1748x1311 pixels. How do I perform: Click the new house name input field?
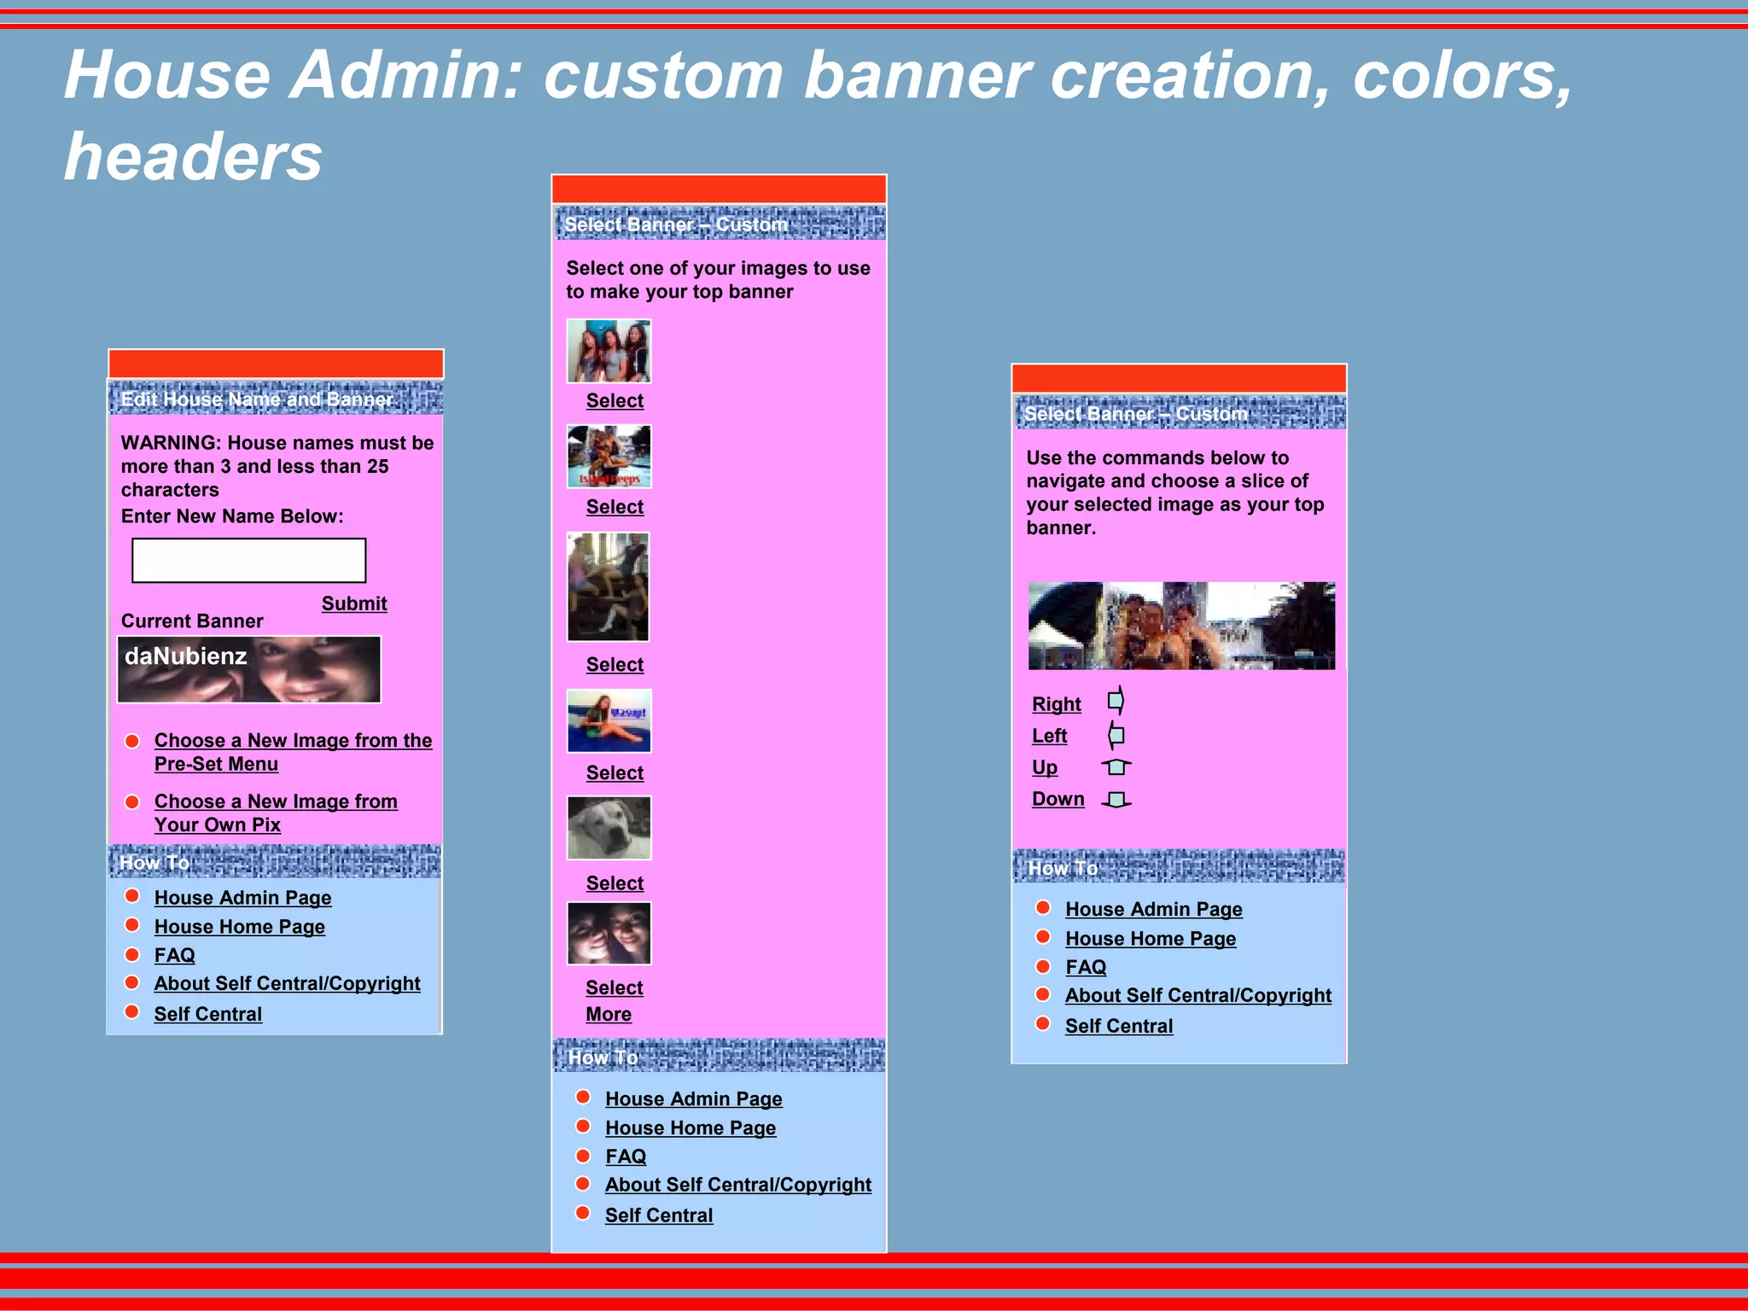click(x=248, y=561)
